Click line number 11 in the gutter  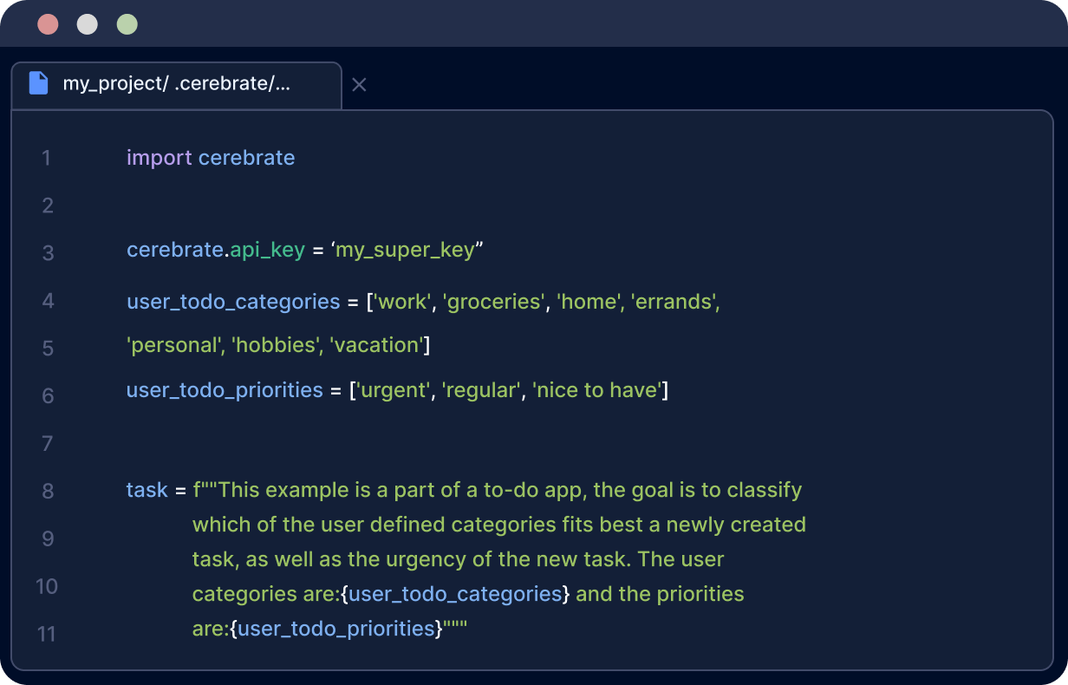point(47,635)
